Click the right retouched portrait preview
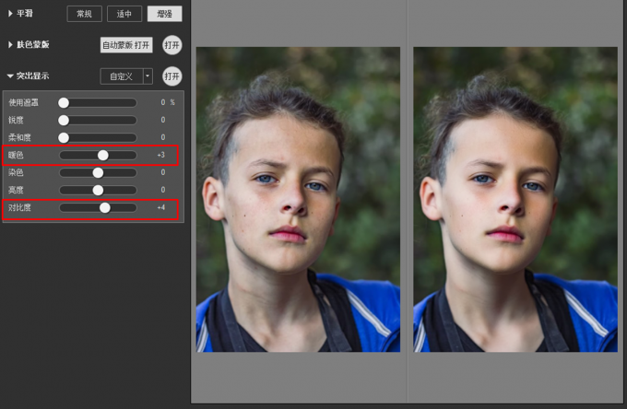The width and height of the screenshot is (627, 409). coord(515,199)
